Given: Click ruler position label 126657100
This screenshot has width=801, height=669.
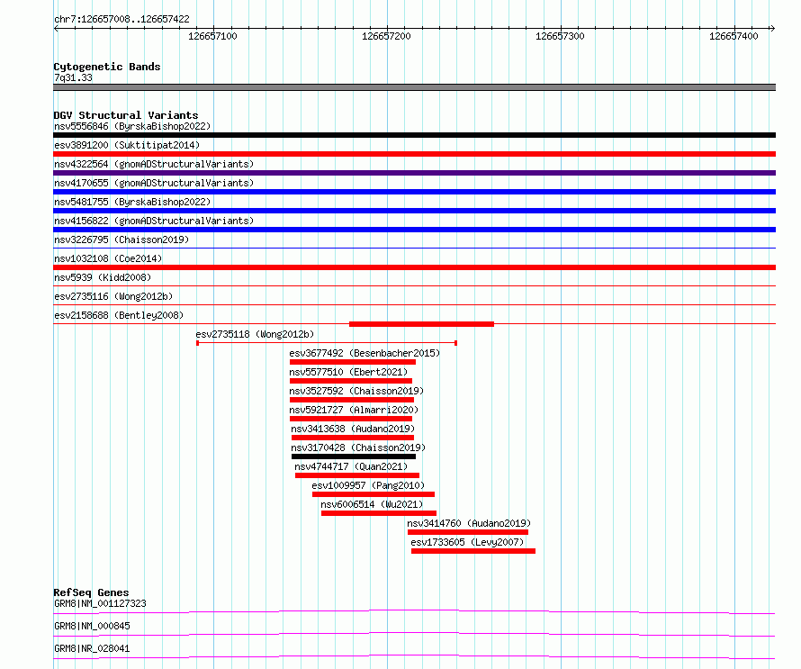Looking at the screenshot, I should coord(212,36).
